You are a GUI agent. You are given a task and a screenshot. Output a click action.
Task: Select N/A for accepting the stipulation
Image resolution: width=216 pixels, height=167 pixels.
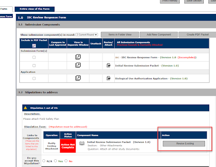point(44,161)
